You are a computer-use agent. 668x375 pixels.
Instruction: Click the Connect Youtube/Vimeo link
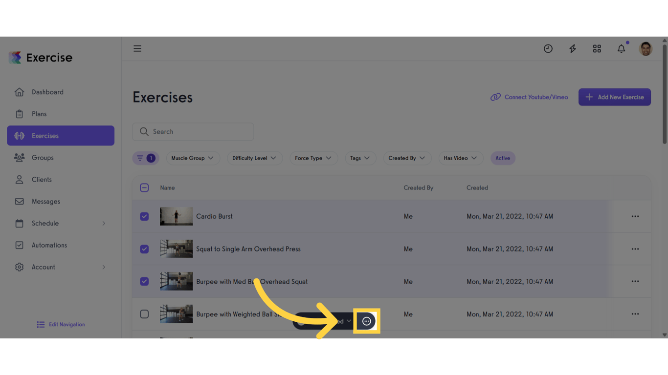[x=529, y=97]
